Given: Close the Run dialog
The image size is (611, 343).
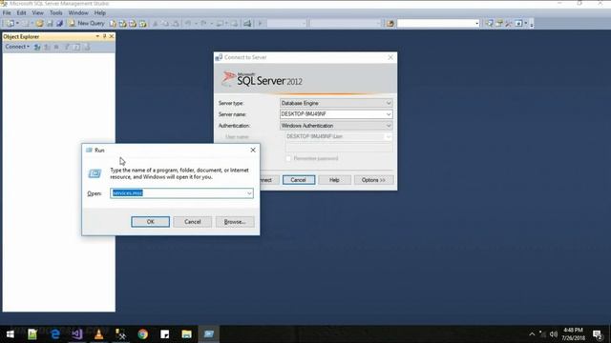Looking at the screenshot, I should (x=253, y=151).
